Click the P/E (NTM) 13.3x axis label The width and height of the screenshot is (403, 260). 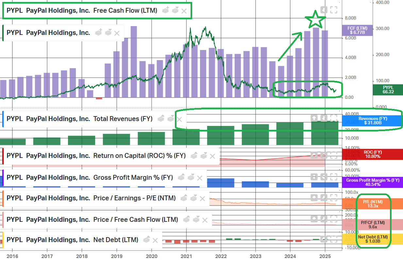[372, 204]
